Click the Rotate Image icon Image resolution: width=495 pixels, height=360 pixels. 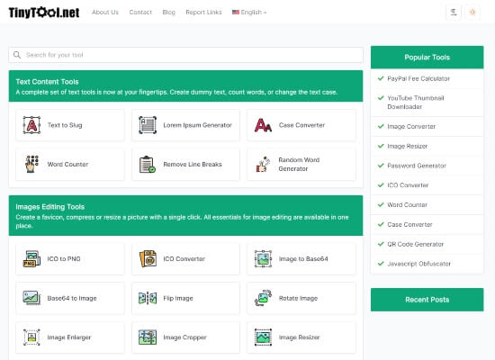click(x=263, y=298)
